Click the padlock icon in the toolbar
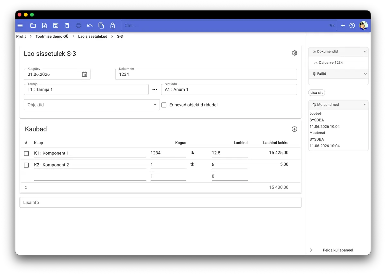Viewport: 386px width, 275px height. 113,25
